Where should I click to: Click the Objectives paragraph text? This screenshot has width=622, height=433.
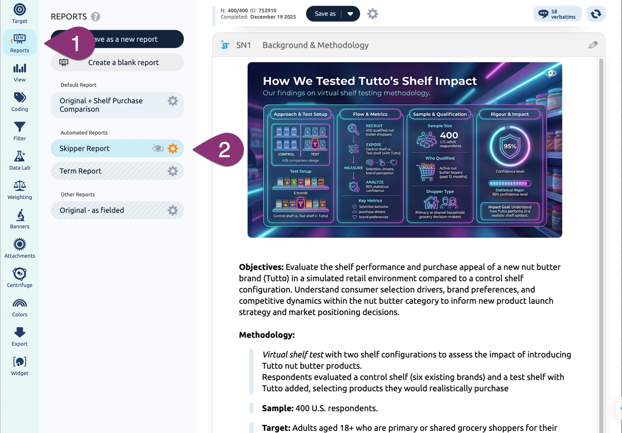[x=400, y=289]
